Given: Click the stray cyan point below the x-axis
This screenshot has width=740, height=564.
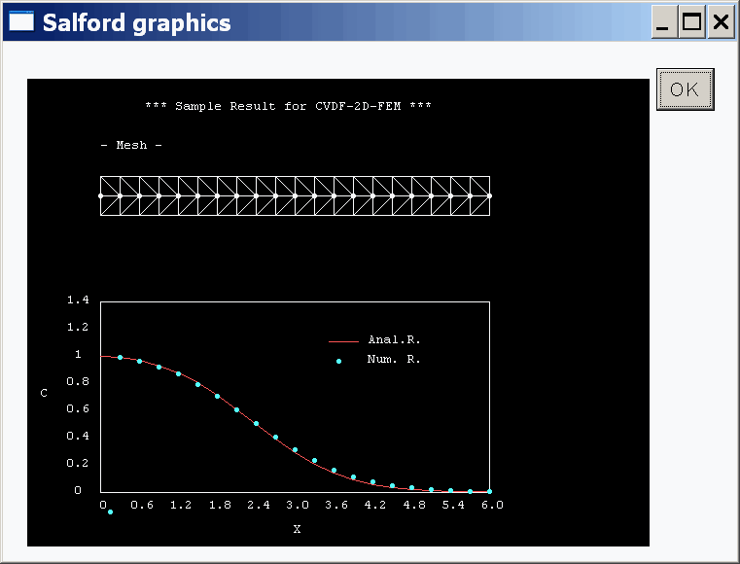Looking at the screenshot, I should click(110, 511).
